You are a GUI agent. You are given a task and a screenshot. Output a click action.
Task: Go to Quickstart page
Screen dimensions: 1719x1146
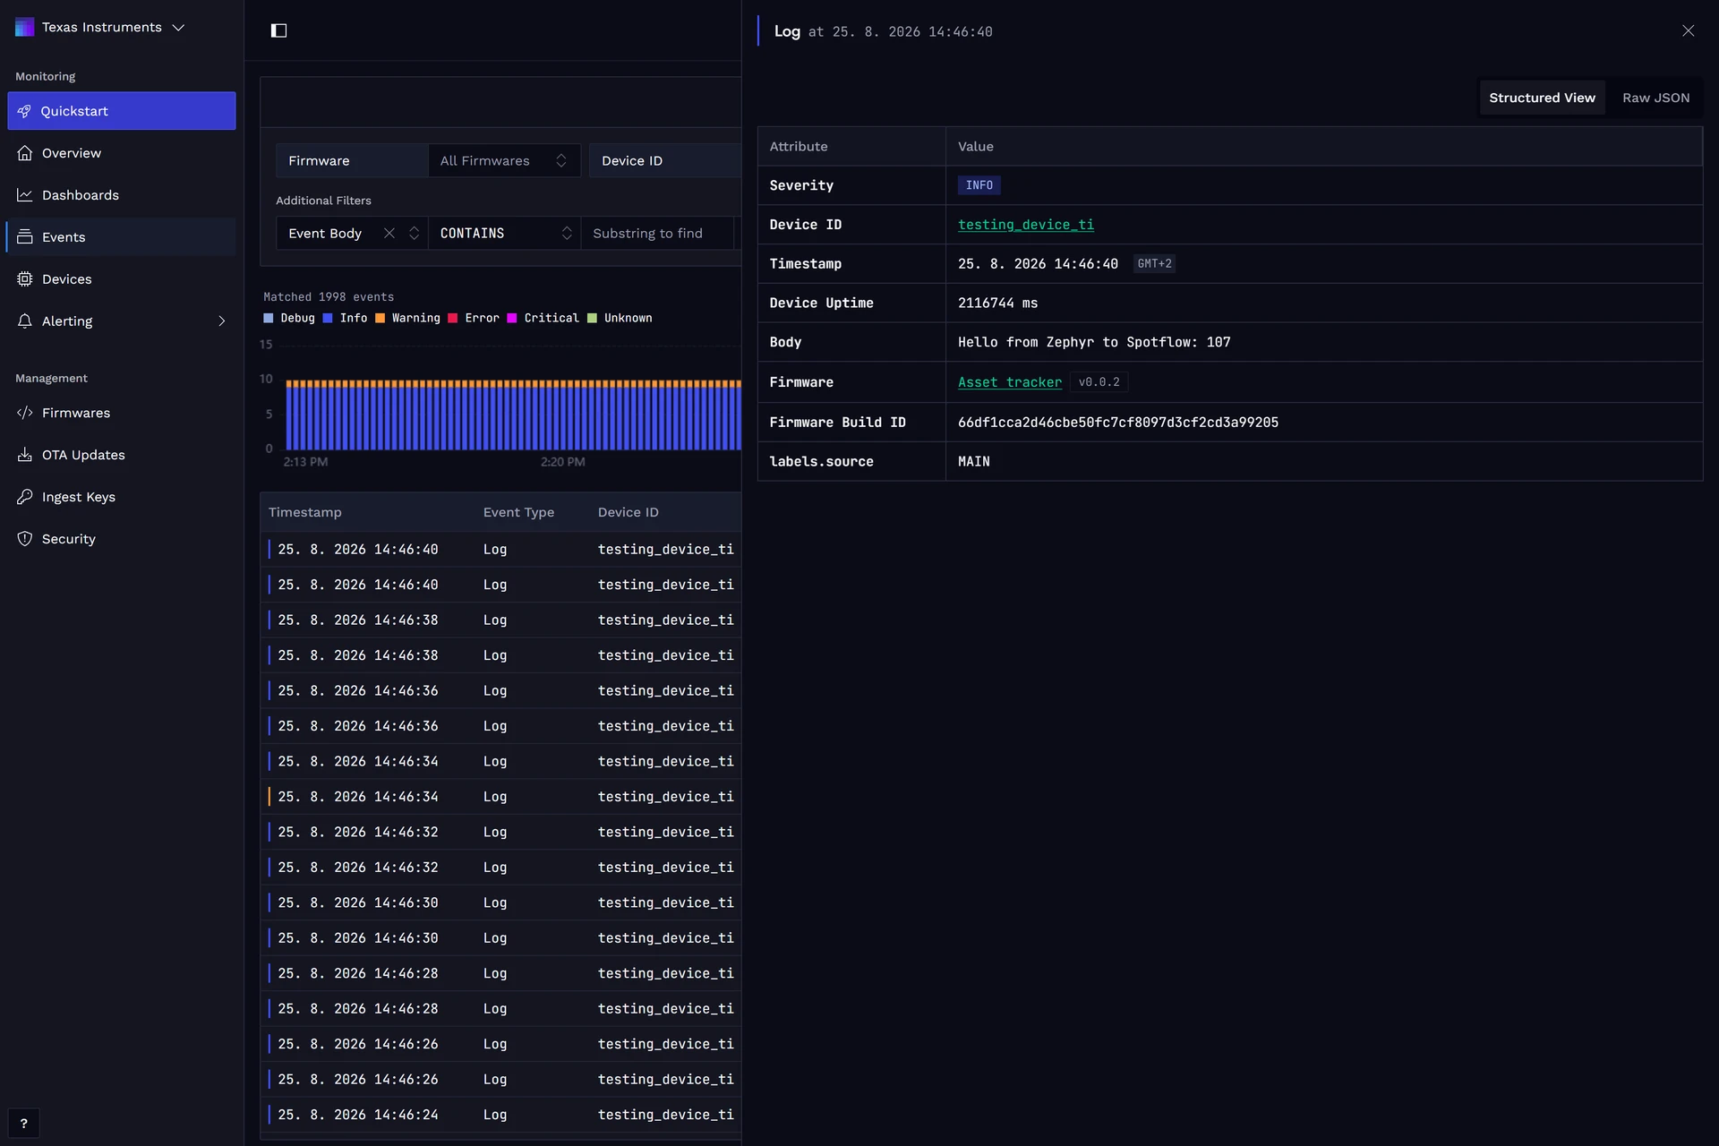[x=122, y=111]
